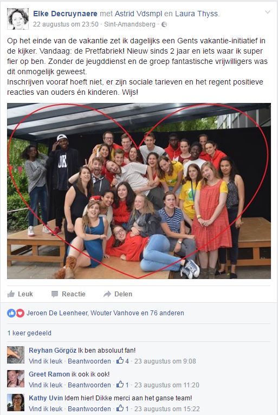Open the group photo in the viewer
This screenshot has height=415, width=278.
[139, 191]
